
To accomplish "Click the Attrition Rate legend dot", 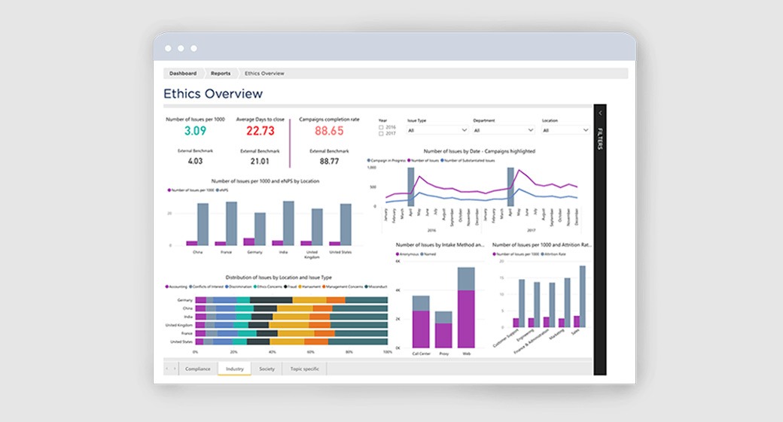I will pyautogui.click(x=542, y=254).
